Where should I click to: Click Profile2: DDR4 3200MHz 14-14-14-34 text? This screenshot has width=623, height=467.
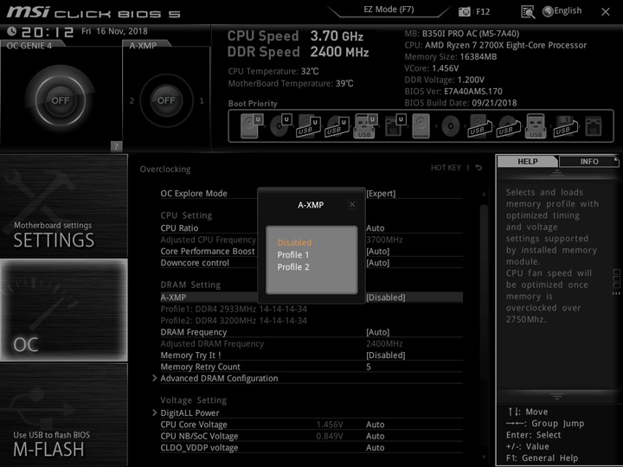(234, 320)
